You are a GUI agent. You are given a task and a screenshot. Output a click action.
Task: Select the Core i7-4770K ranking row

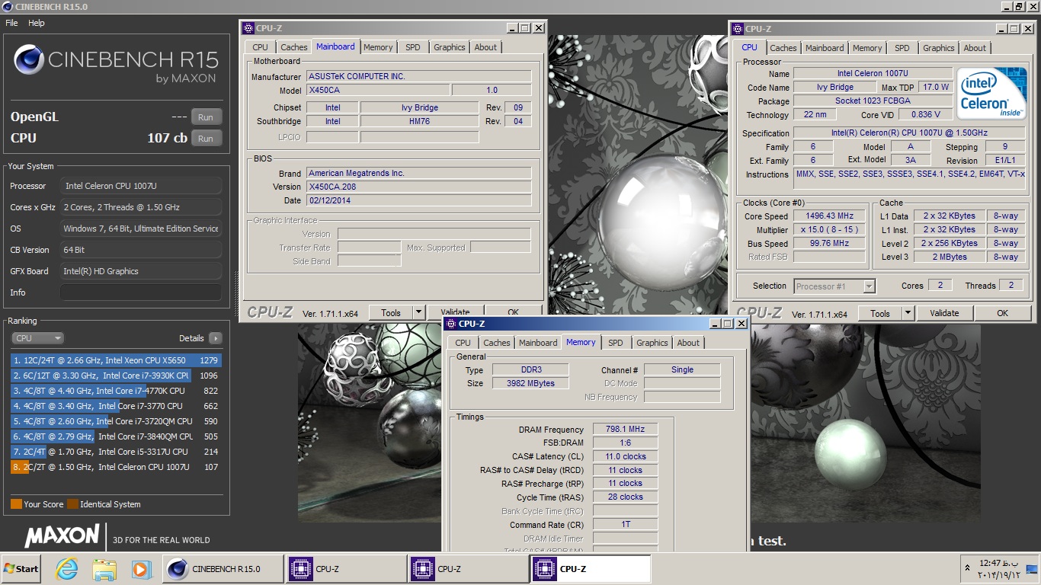point(115,391)
